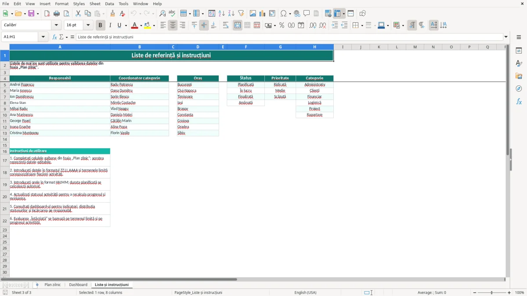Open the Tools menu
This screenshot has width=527, height=296.
[123, 4]
